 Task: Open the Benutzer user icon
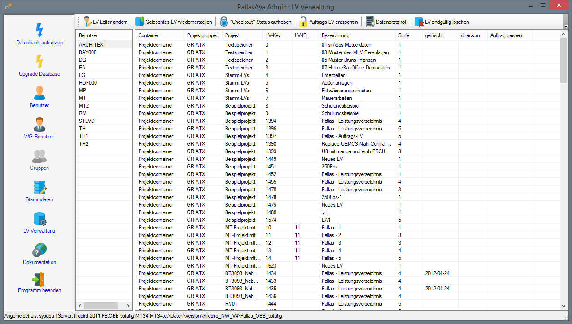[x=39, y=93]
